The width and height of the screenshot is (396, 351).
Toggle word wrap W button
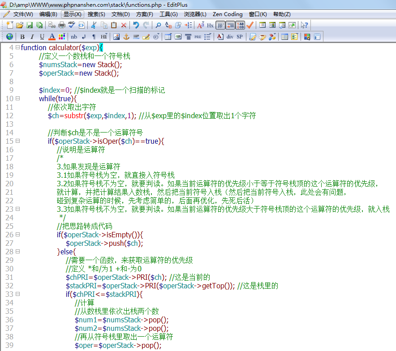click(220, 25)
